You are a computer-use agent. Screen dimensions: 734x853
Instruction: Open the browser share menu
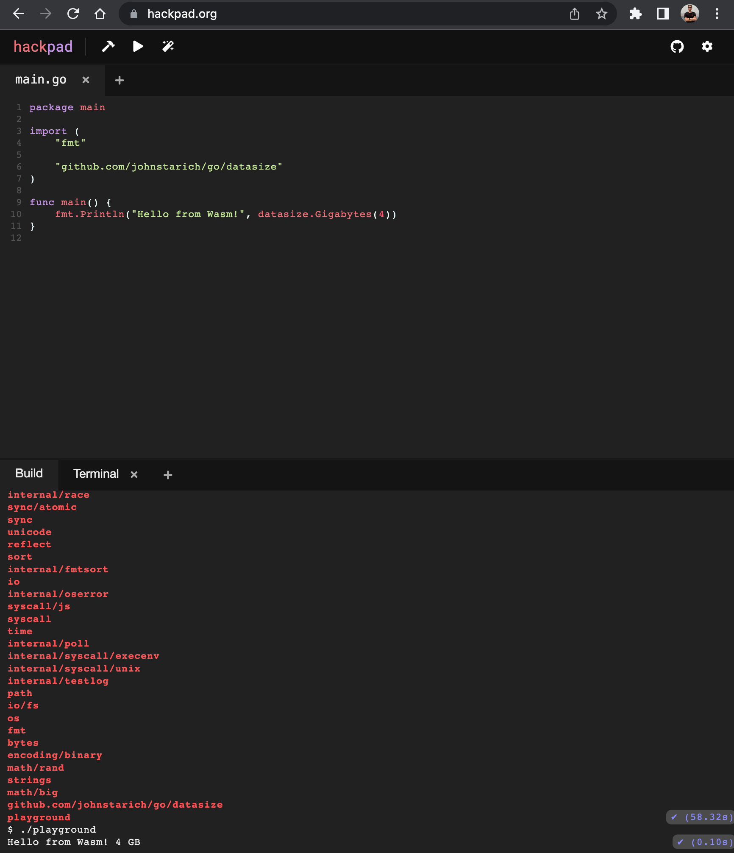point(575,14)
